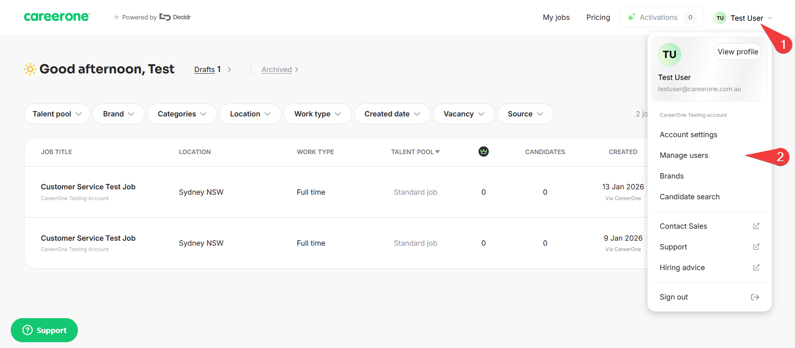Open the Drafts link
This screenshot has width=795, height=348.
(205, 70)
